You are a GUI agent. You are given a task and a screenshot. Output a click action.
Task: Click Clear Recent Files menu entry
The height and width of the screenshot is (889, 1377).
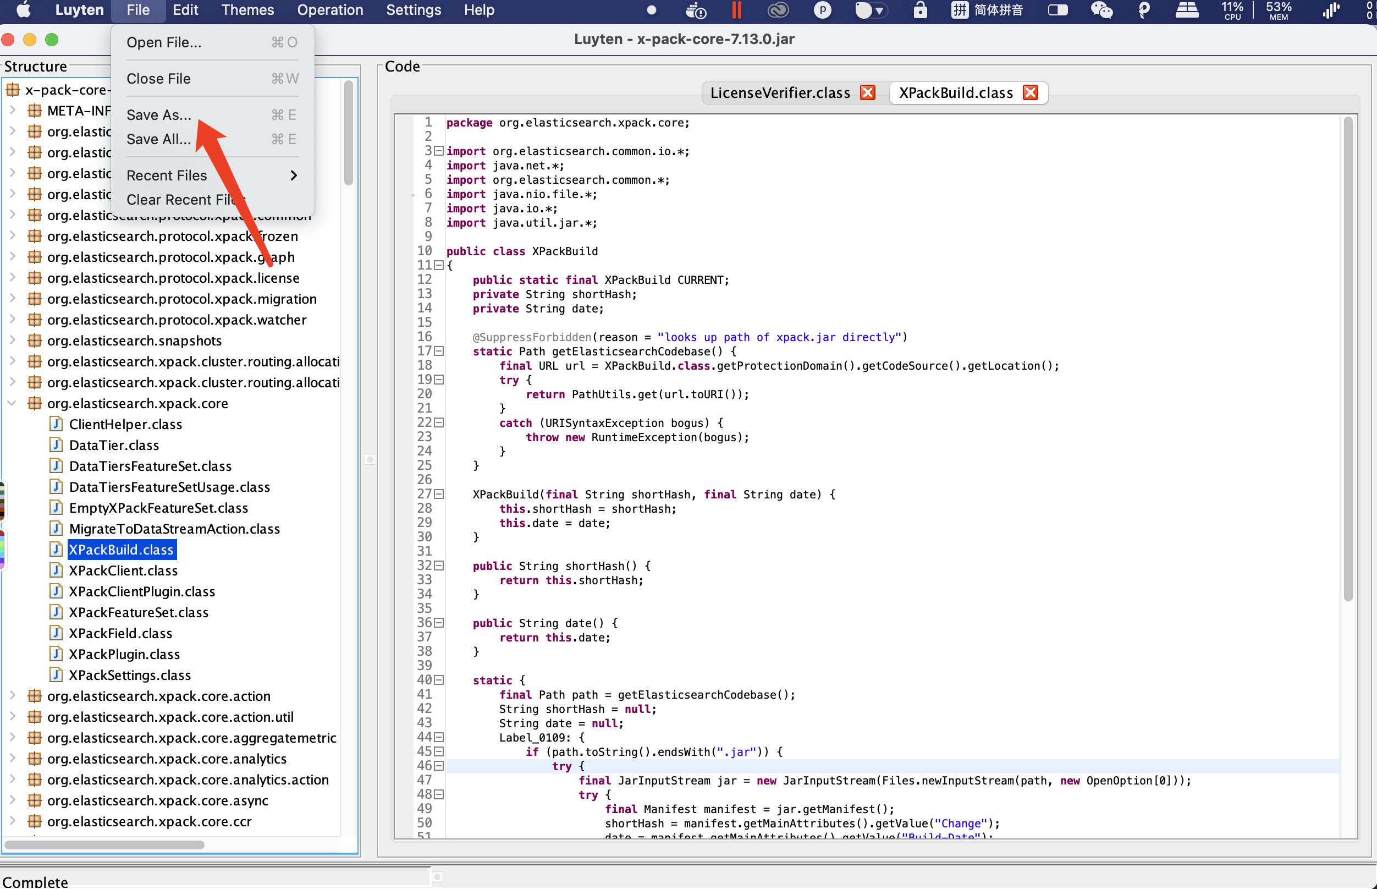pyautogui.click(x=212, y=200)
